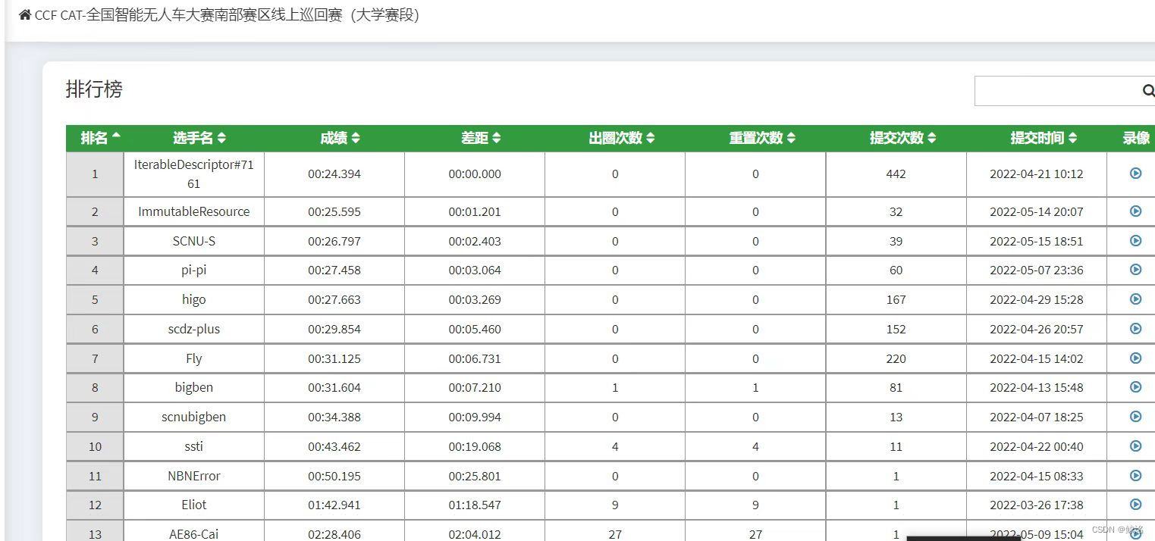Select player name SCNU-S
The image size is (1155, 541).
[x=194, y=241]
